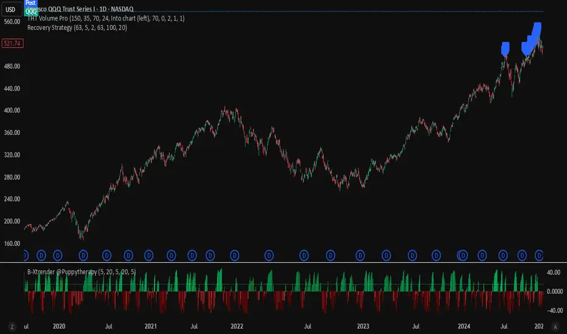
Task: Select the B-Xtrender @Puppytherapy indicator title
Action: pyautogui.click(x=82, y=271)
